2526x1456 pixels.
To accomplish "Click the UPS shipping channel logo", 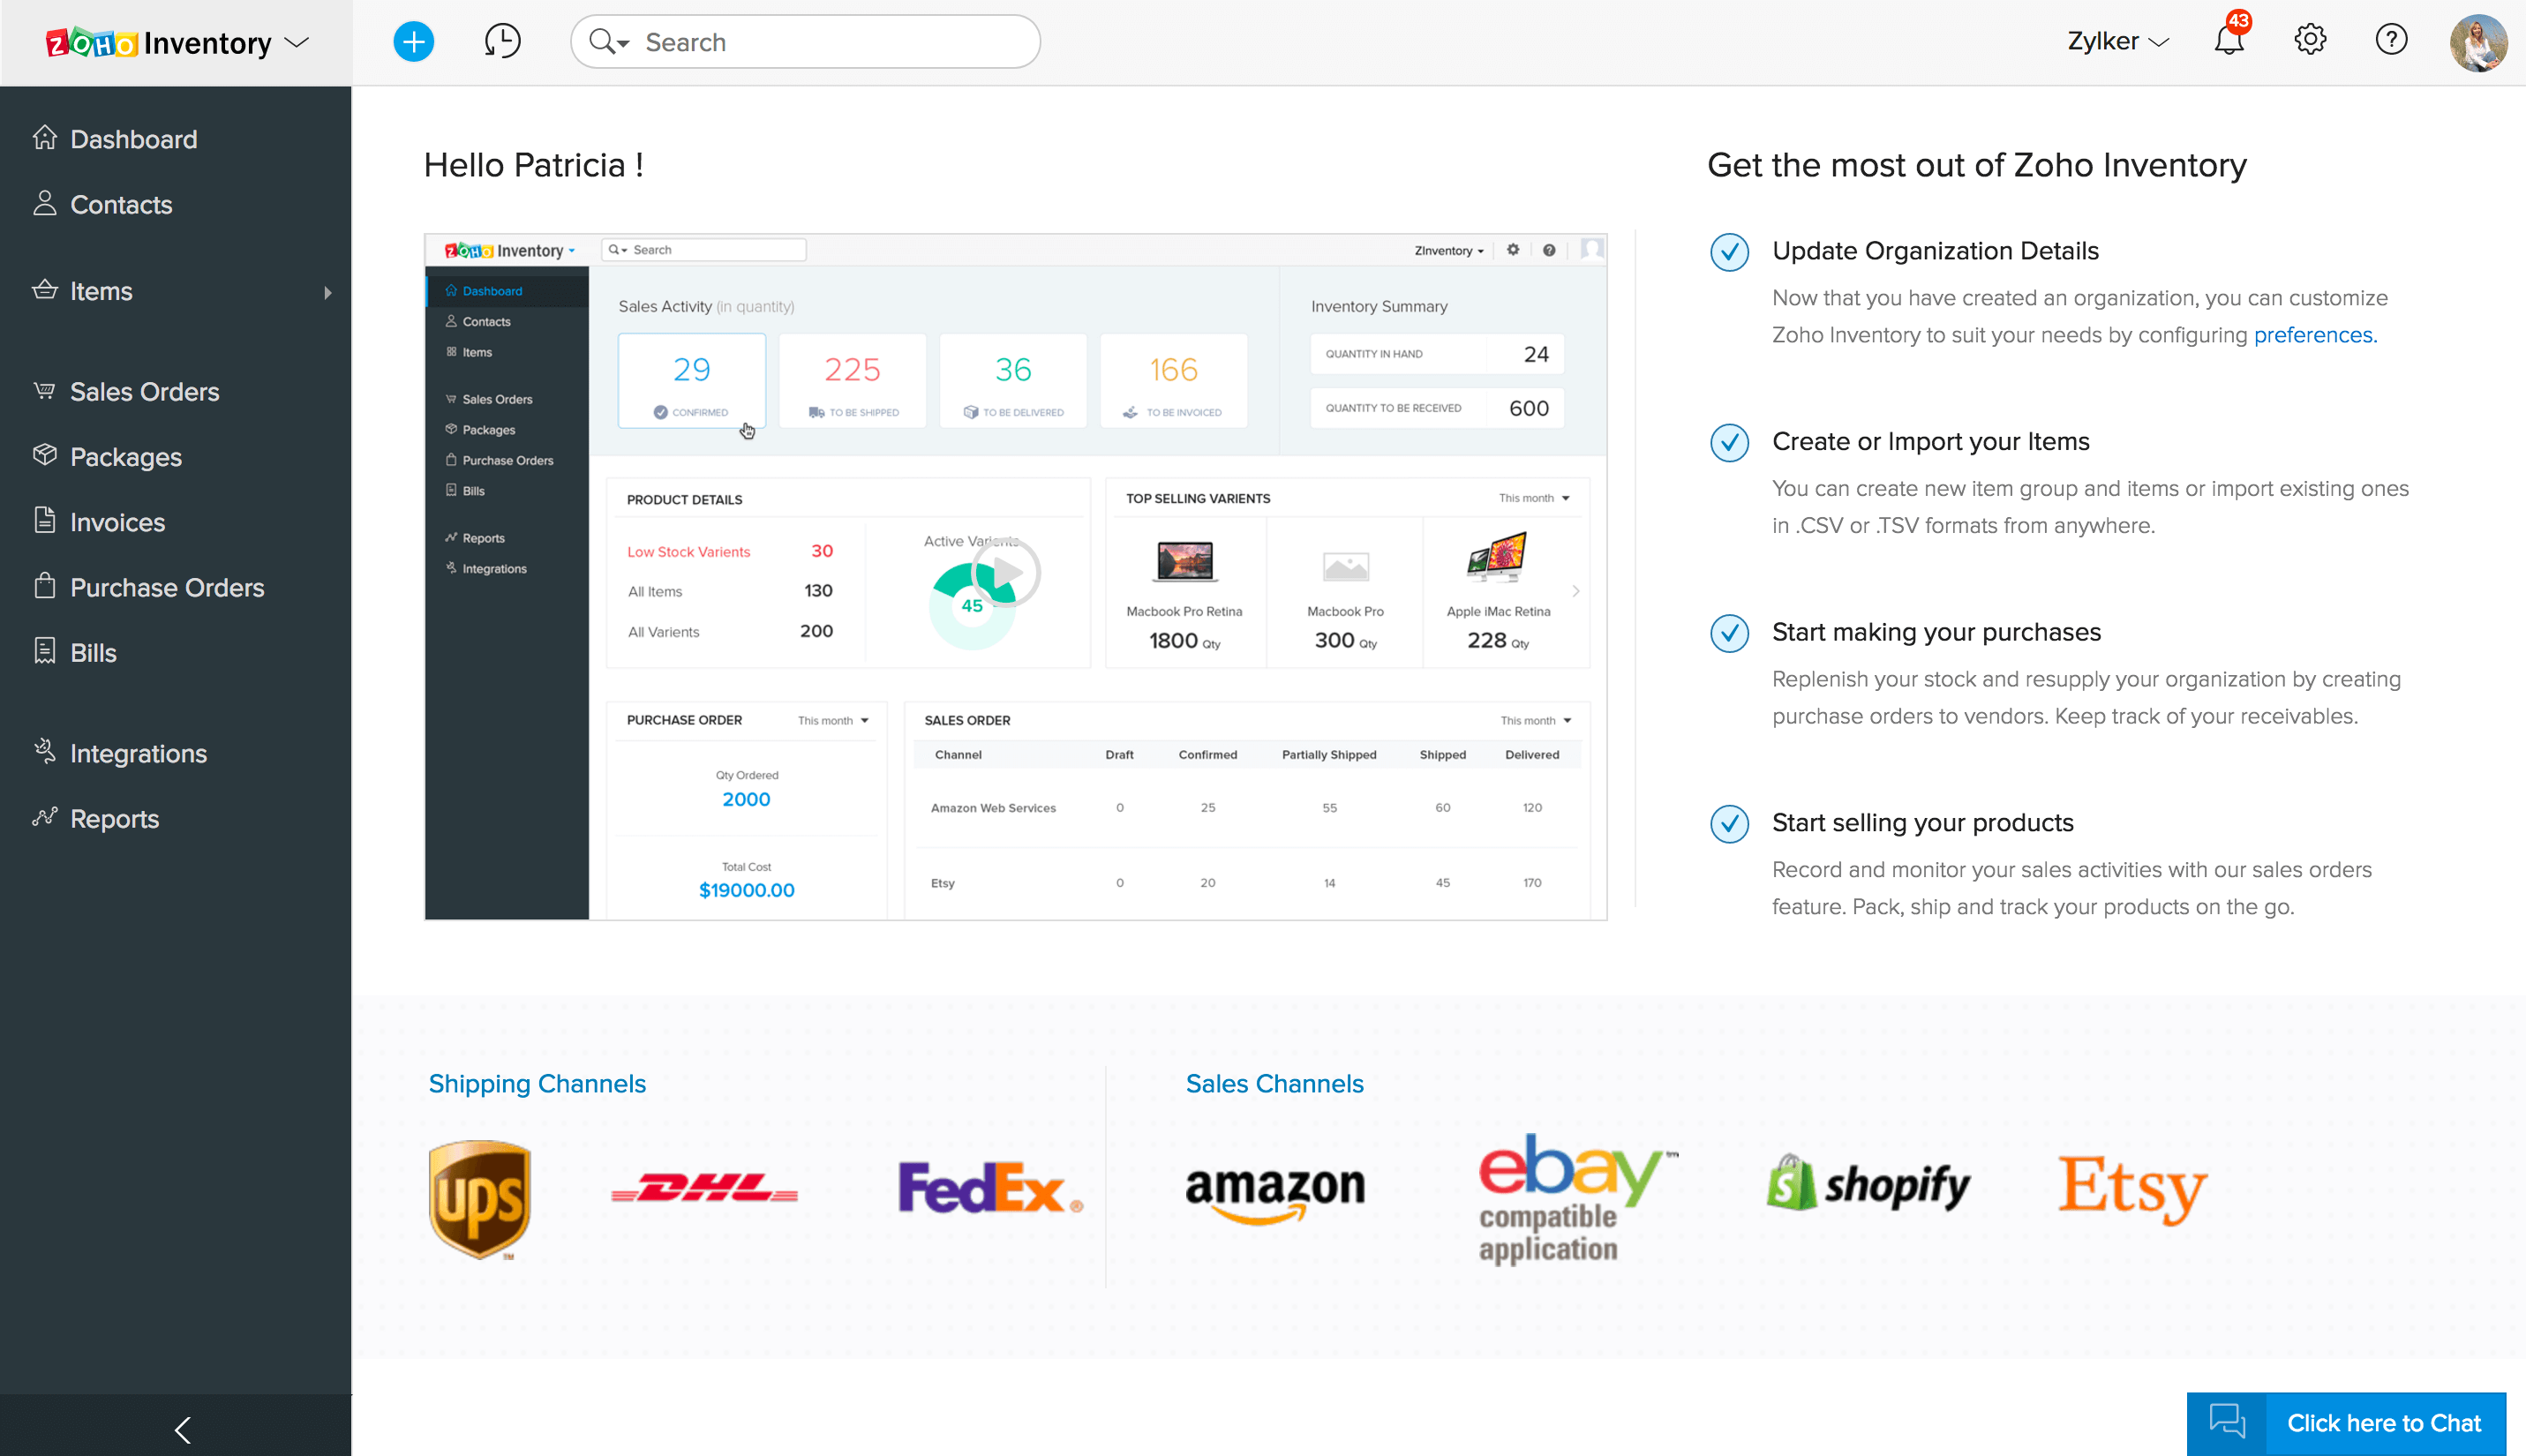I will (x=480, y=1198).
